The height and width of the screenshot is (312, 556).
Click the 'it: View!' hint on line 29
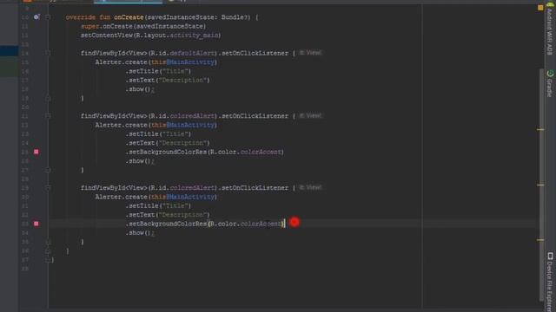point(311,187)
